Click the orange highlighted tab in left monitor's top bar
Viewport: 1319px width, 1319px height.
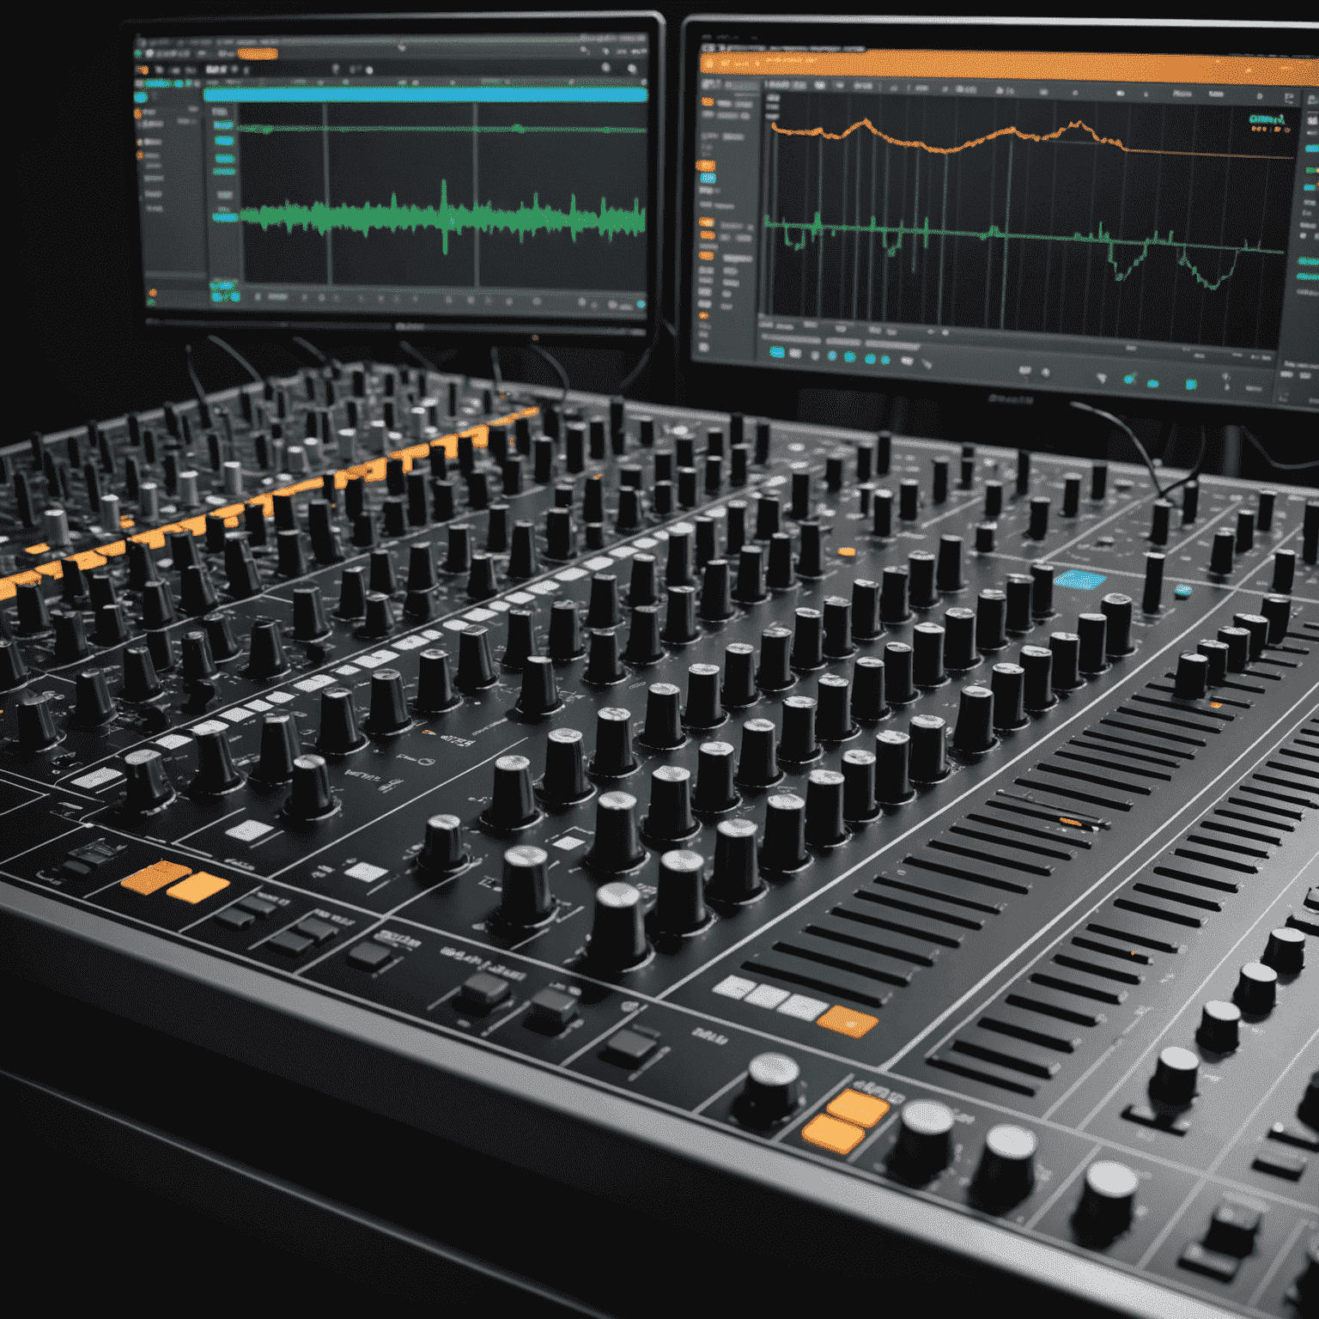[257, 54]
